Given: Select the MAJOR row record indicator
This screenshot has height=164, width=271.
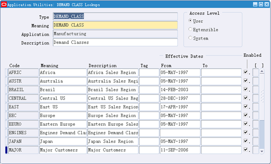Looking at the screenshot, I should [x=6, y=150].
